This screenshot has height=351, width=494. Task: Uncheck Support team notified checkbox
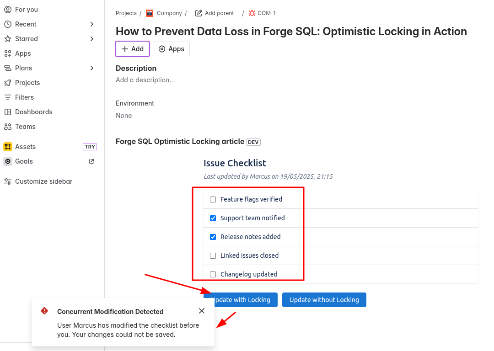point(213,218)
